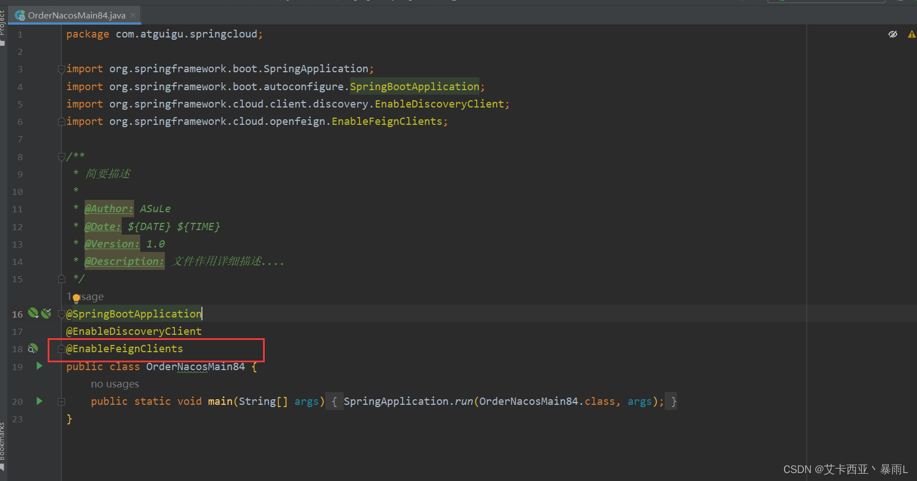Click the OrderNacosMain84 class name in declaration
Screen dimensions: 917x481
point(196,367)
